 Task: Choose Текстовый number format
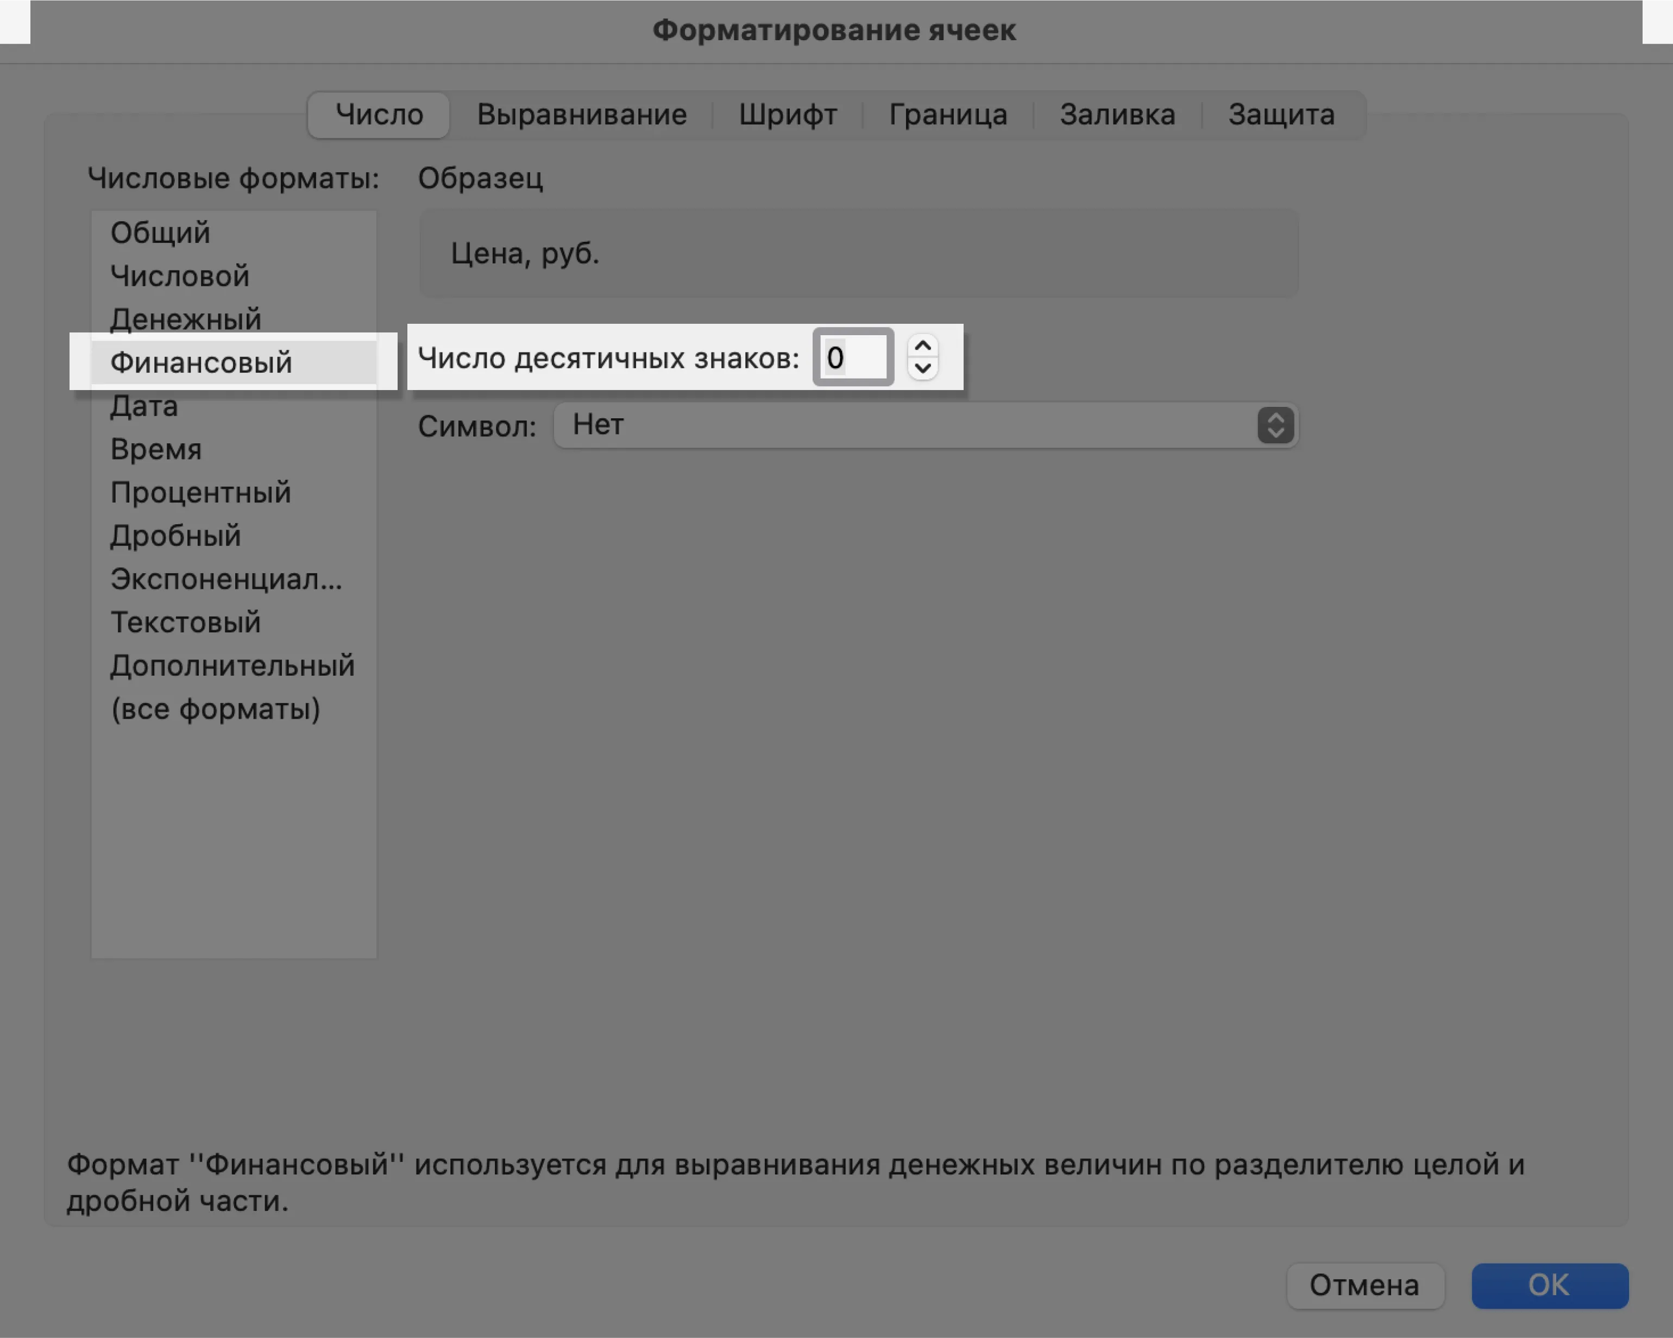tap(185, 623)
